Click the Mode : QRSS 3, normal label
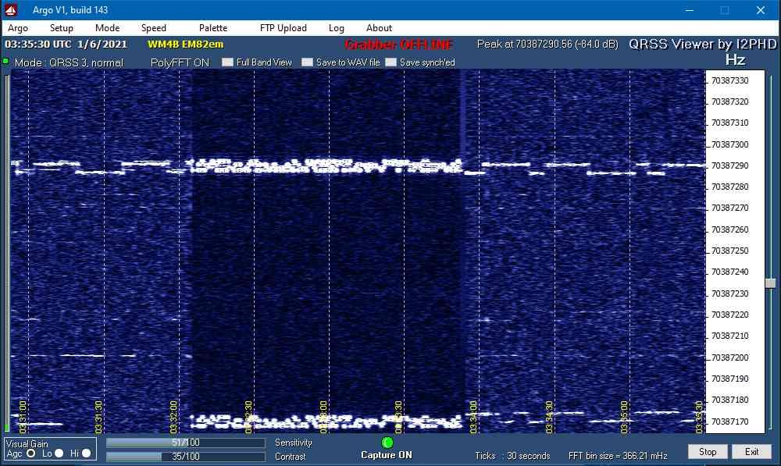 point(69,62)
